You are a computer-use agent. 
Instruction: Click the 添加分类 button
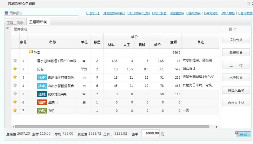(236, 40)
